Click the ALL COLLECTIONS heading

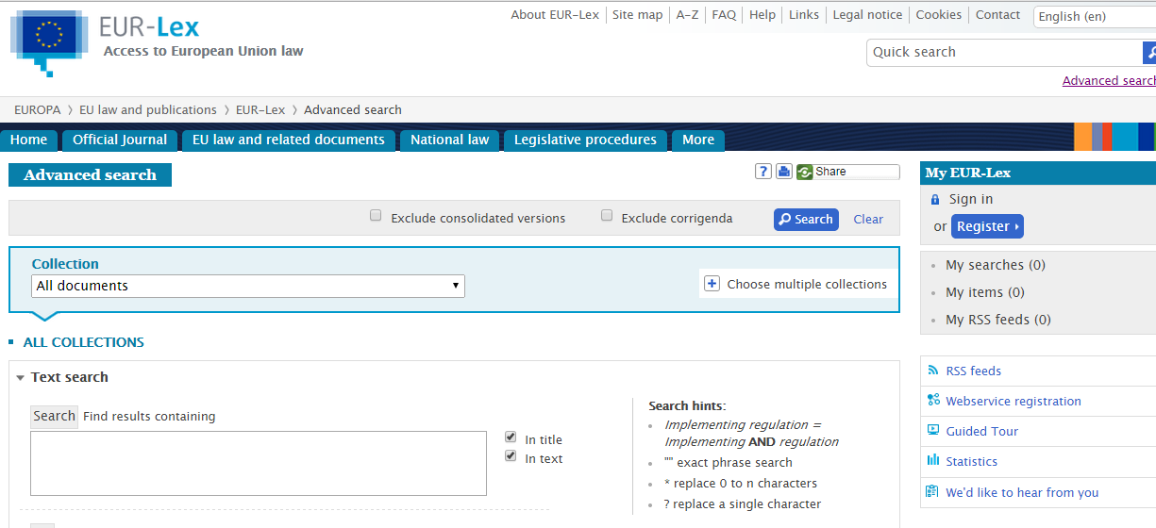(x=84, y=343)
